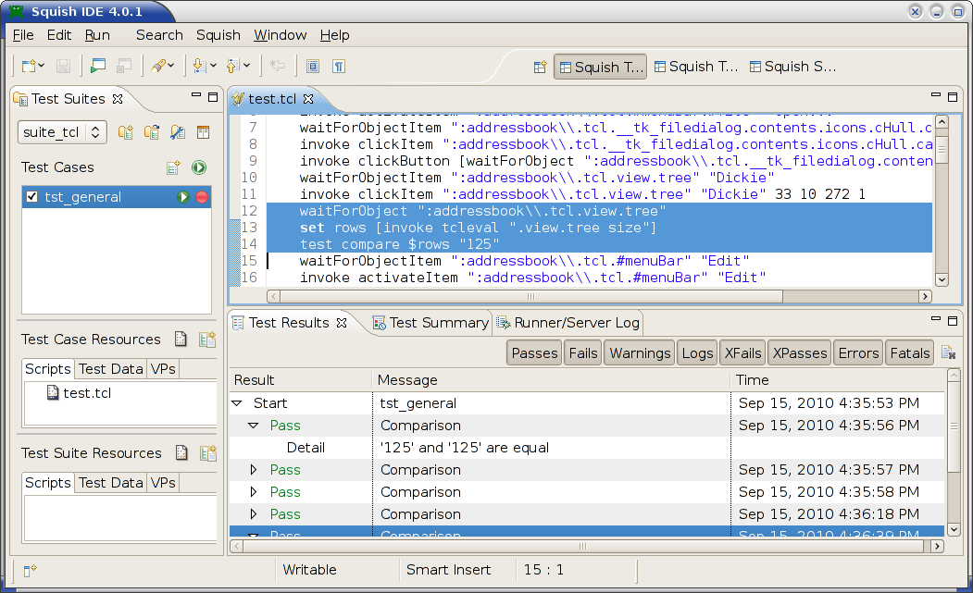Expand the Pass row timed 4:35:57 PM

coord(255,470)
